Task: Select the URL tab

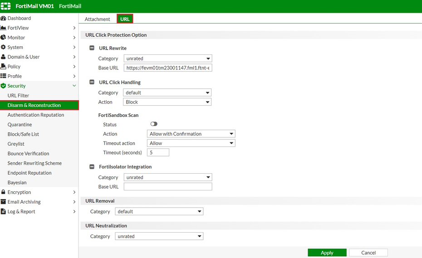Action: point(125,19)
